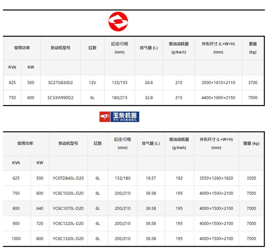Click the 800 KVA cell
The width and height of the screenshot is (272, 252).
tap(16, 208)
